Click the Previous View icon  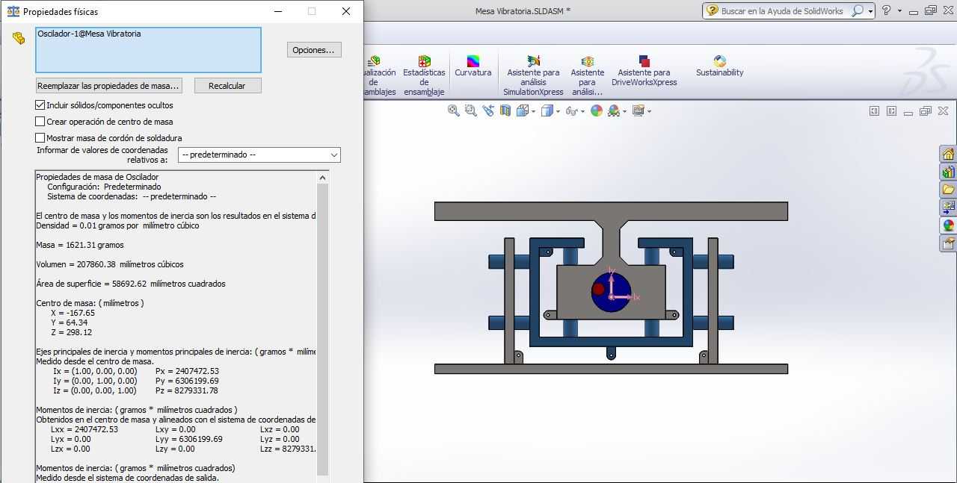click(x=488, y=110)
